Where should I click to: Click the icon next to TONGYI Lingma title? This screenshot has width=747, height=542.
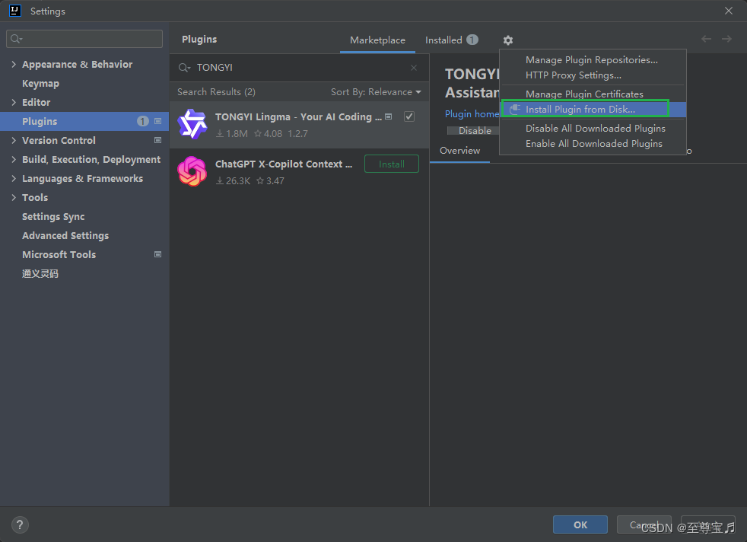[x=388, y=116]
